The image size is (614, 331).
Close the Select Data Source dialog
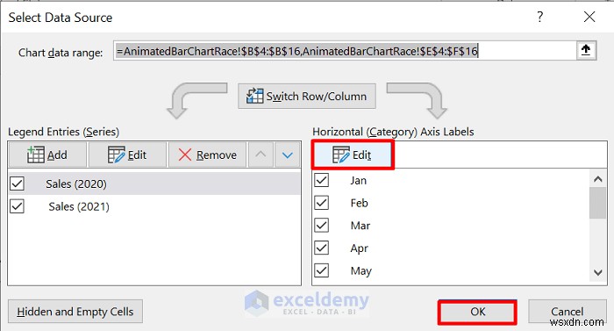[x=589, y=17]
